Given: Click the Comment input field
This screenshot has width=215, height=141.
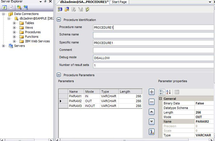Looking at the screenshot, I should pyautogui.click(x=153, y=50).
